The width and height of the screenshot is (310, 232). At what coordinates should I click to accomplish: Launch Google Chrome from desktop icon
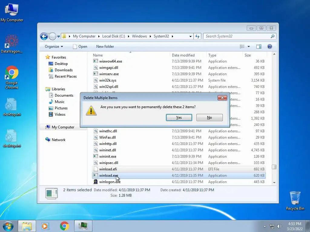point(12,77)
